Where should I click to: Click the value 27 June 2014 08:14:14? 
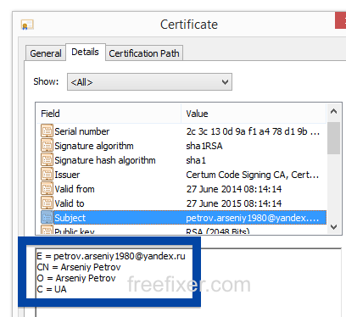234,189
